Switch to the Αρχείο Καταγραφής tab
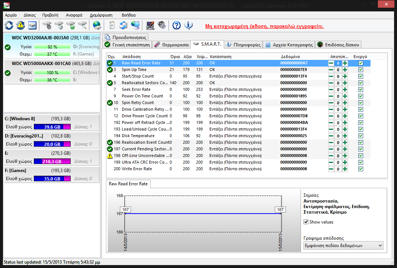 click(289, 45)
